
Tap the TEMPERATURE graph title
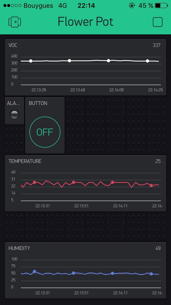(25, 161)
